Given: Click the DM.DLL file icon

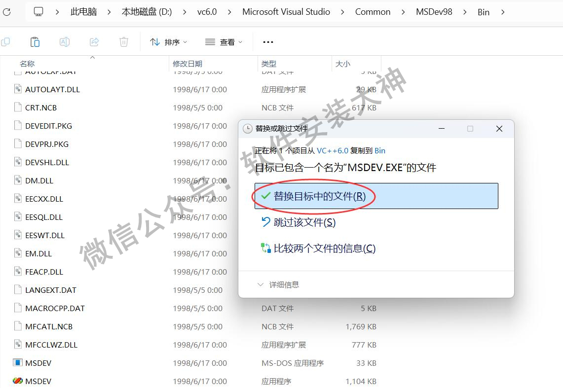Looking at the screenshot, I should (18, 180).
